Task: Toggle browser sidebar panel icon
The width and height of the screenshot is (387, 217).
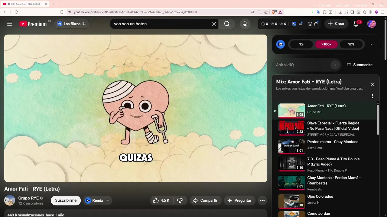Action: tap(352, 12)
